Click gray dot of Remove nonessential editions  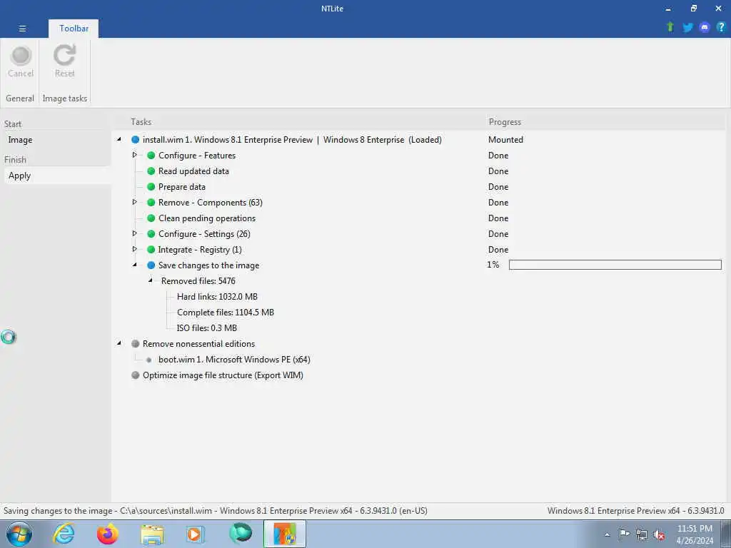[135, 344]
